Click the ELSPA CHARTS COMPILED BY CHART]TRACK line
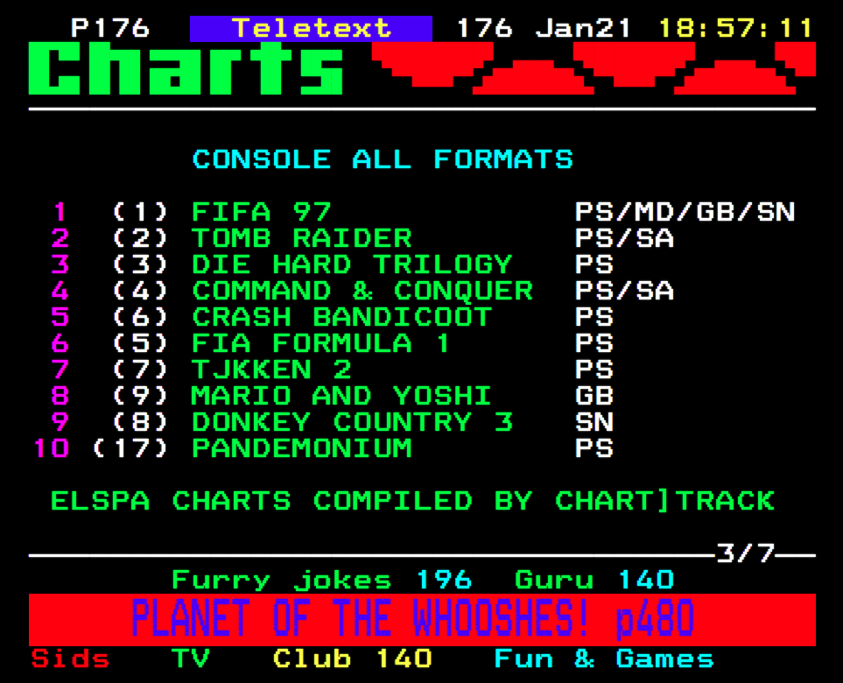843x683 pixels. (412, 501)
